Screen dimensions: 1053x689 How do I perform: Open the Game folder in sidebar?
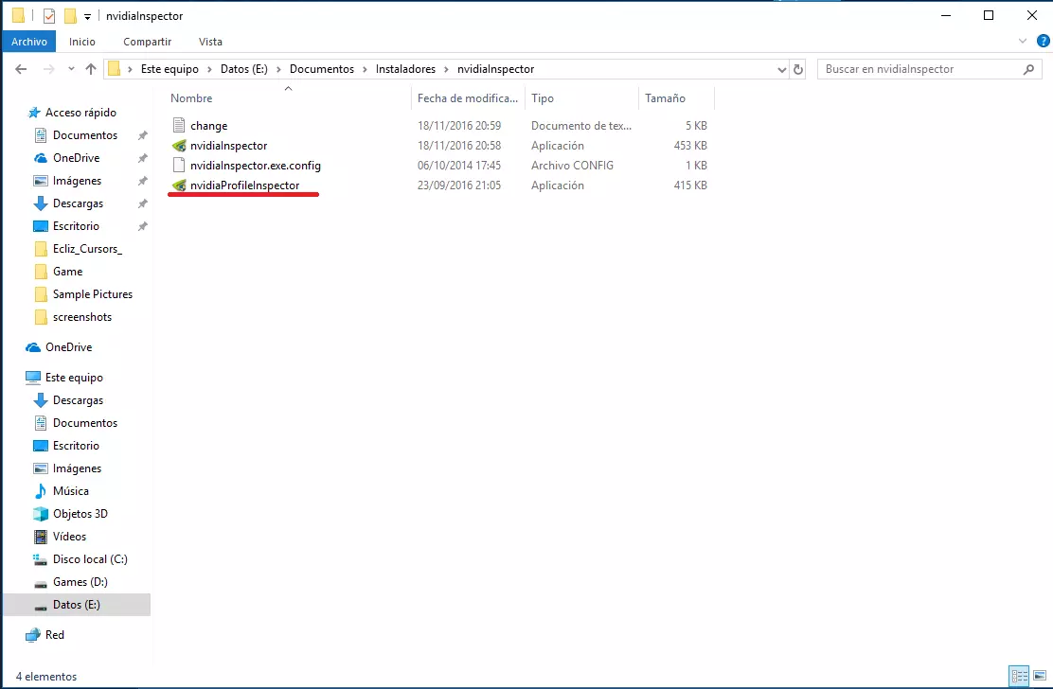point(68,272)
